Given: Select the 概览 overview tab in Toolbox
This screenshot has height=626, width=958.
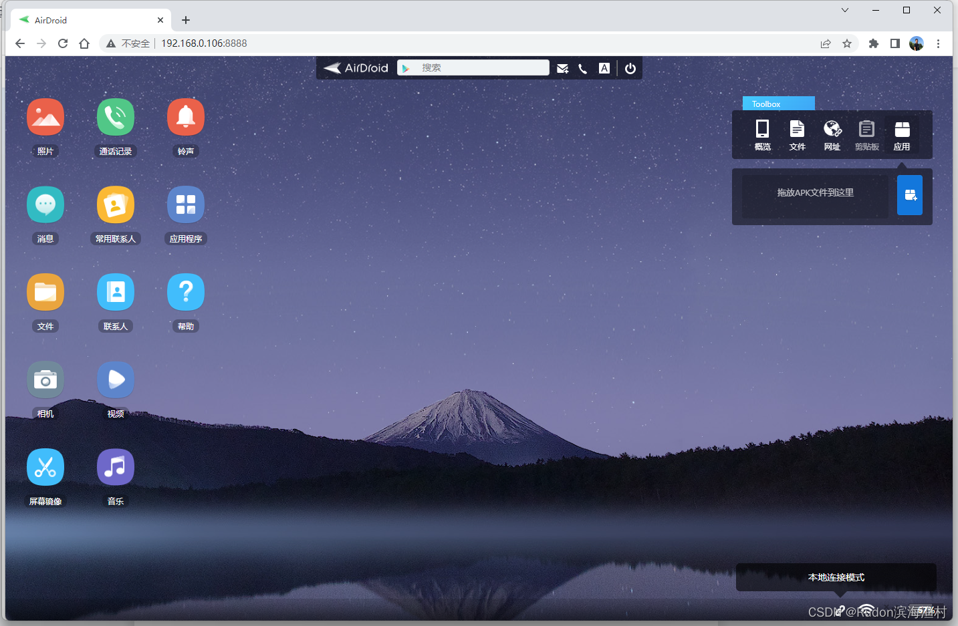Looking at the screenshot, I should 763,135.
